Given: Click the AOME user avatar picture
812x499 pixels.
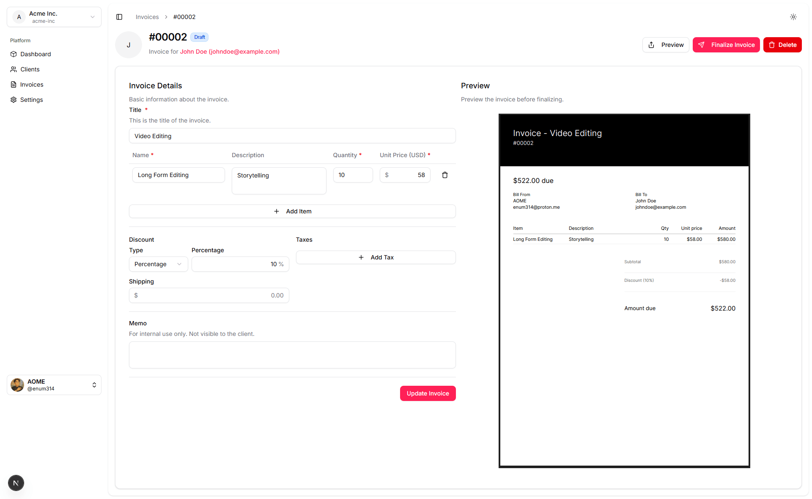Looking at the screenshot, I should coord(17,385).
